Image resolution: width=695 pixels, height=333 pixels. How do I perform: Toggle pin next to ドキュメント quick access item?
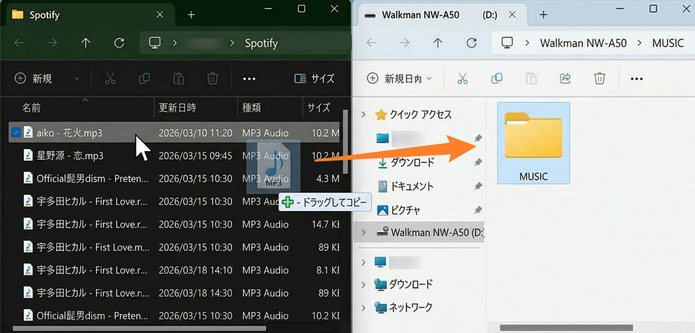click(x=478, y=186)
